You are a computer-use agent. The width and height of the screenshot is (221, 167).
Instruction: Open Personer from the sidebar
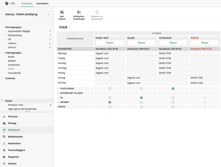[x=13, y=117]
